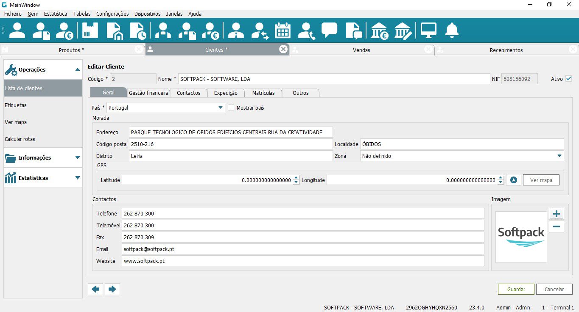Open the bank with euro toolbar icon
579x312 pixels.
379,31
